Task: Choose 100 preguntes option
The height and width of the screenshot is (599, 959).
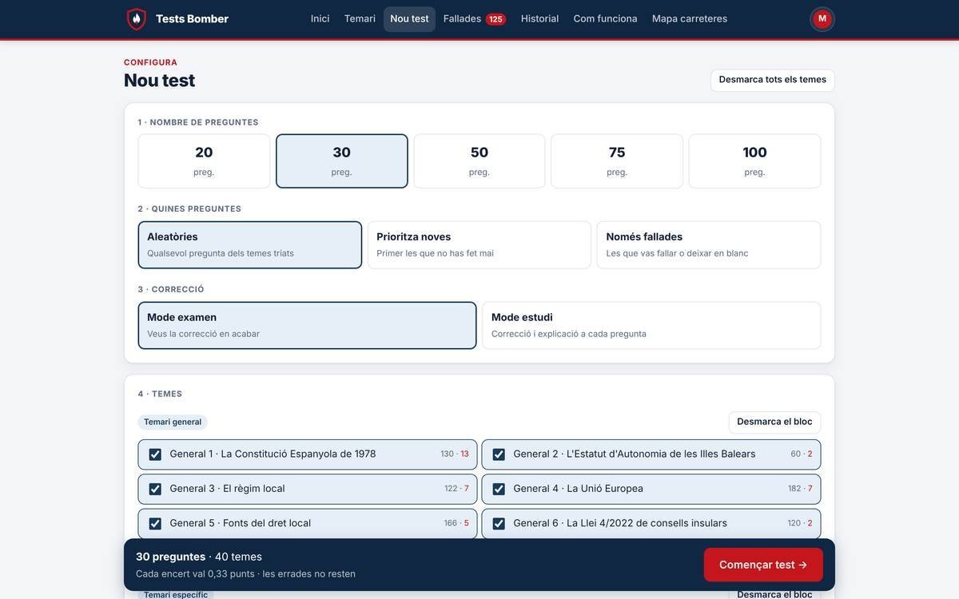Action: click(x=754, y=161)
